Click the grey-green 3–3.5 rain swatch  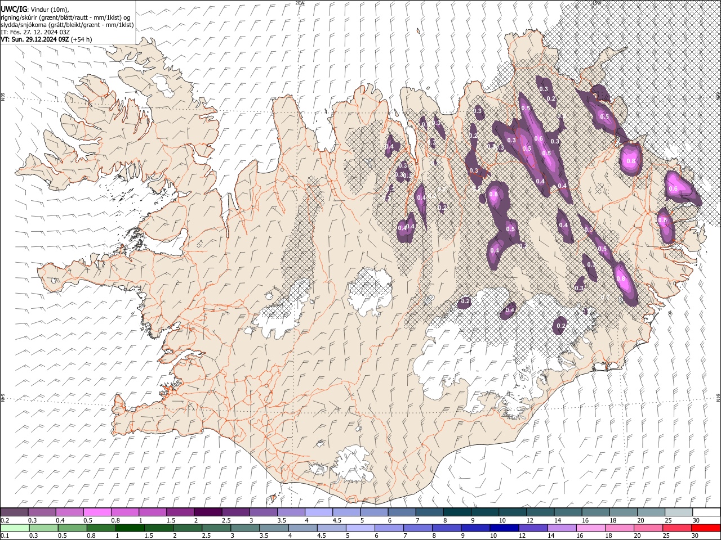coord(245,528)
